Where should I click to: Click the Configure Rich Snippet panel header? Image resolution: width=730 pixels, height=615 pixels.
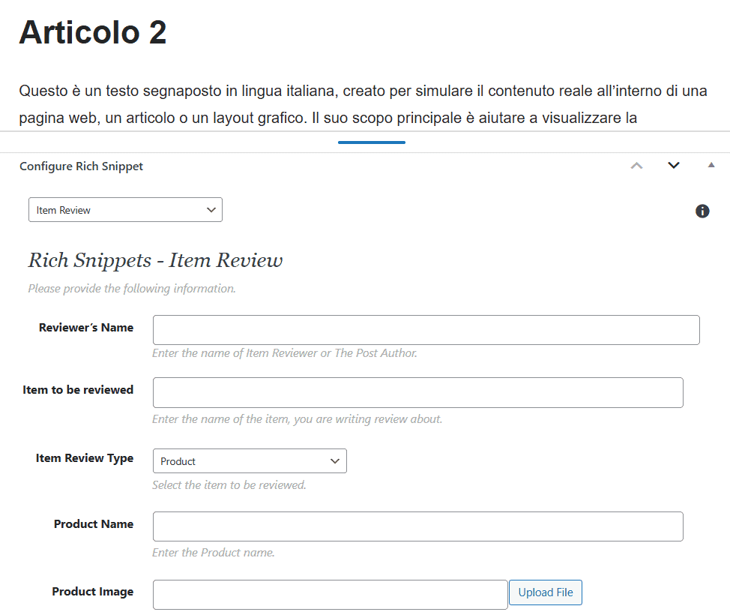point(81,166)
